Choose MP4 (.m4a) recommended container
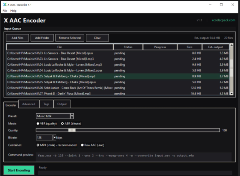240x176 pixels. 57,145
